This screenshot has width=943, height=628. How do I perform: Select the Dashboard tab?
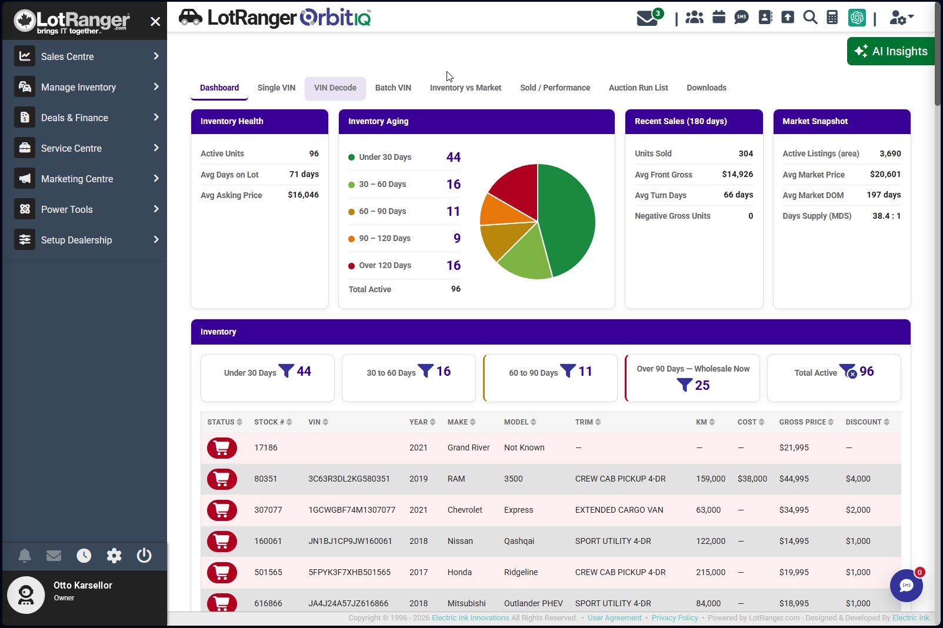[219, 88]
